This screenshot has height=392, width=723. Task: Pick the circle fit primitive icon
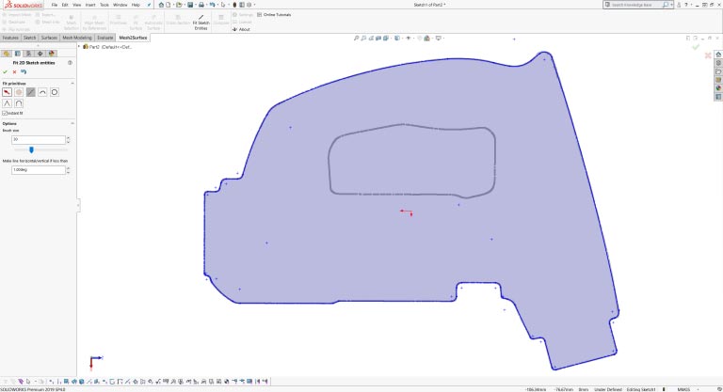[55, 92]
